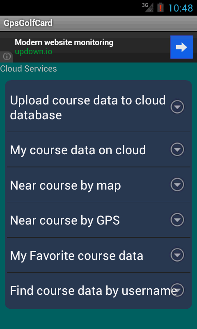Screen dimensions: 197x329
Task: Open Upload course data to cloud database
Action: pos(98,107)
